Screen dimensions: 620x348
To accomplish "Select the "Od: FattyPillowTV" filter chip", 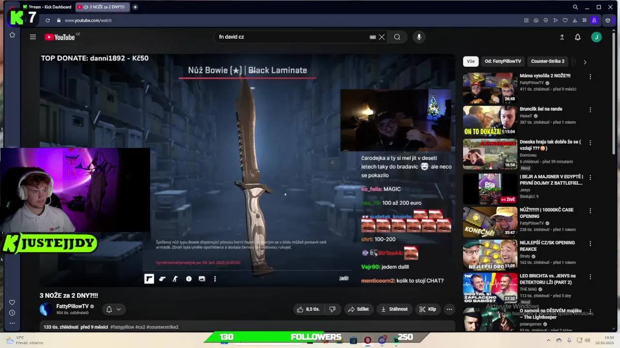I will (x=503, y=61).
